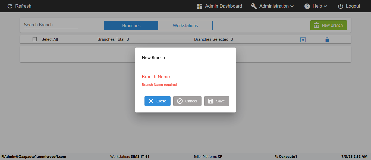Click the FI Qaxpauto1 status entry
This screenshot has height=160, width=371.
coord(286,156)
